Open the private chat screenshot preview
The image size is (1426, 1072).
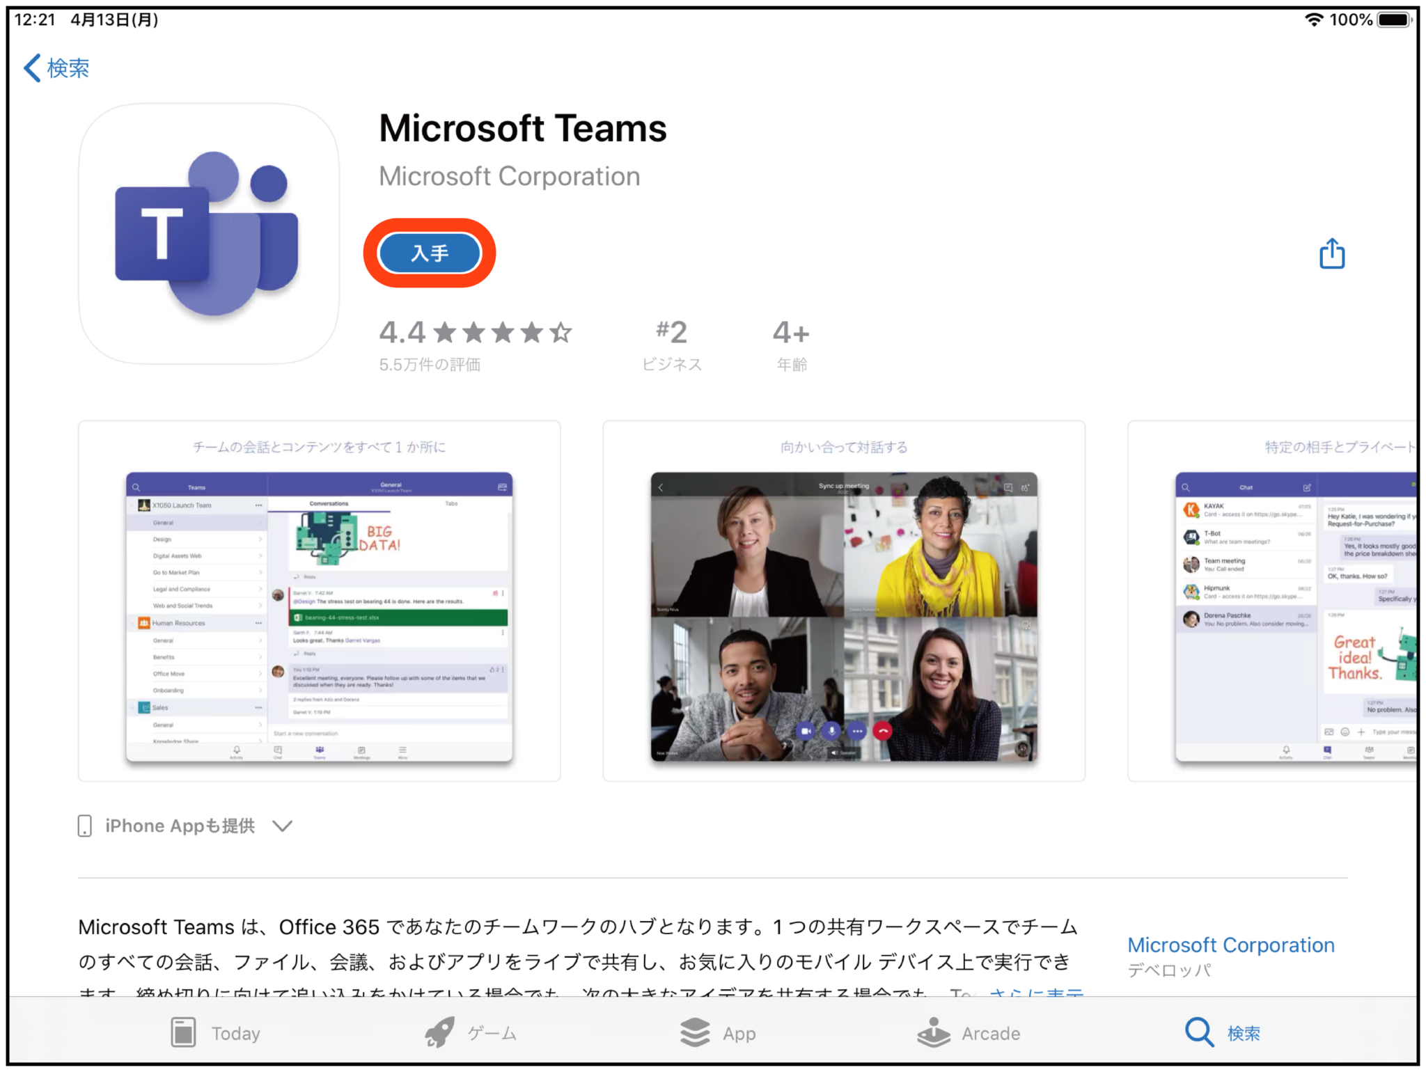point(1273,601)
